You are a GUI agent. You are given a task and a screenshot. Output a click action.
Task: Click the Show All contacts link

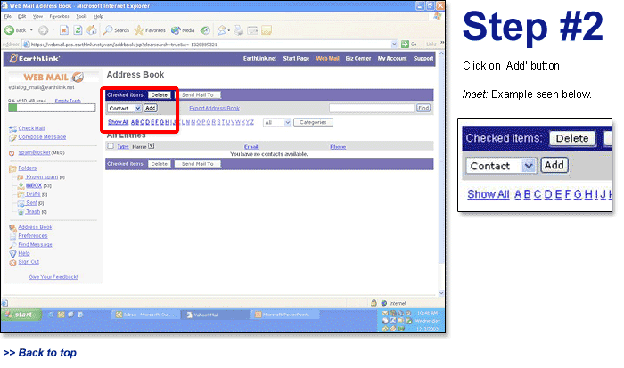(118, 122)
